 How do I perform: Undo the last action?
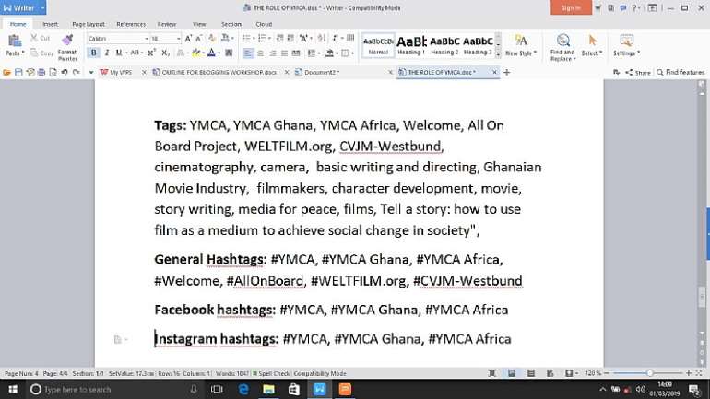65,72
